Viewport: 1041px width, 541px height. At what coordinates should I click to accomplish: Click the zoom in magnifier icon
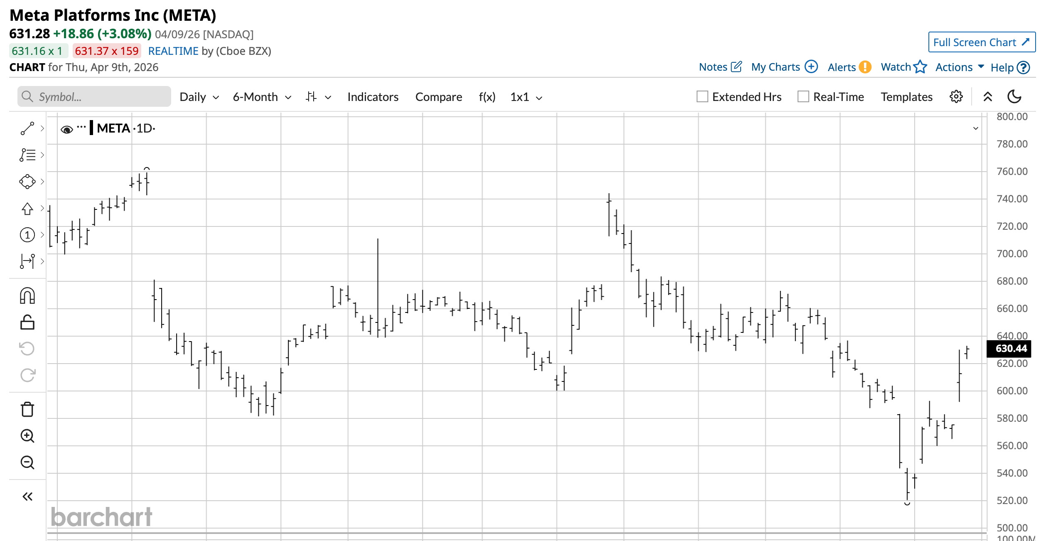pyautogui.click(x=27, y=435)
